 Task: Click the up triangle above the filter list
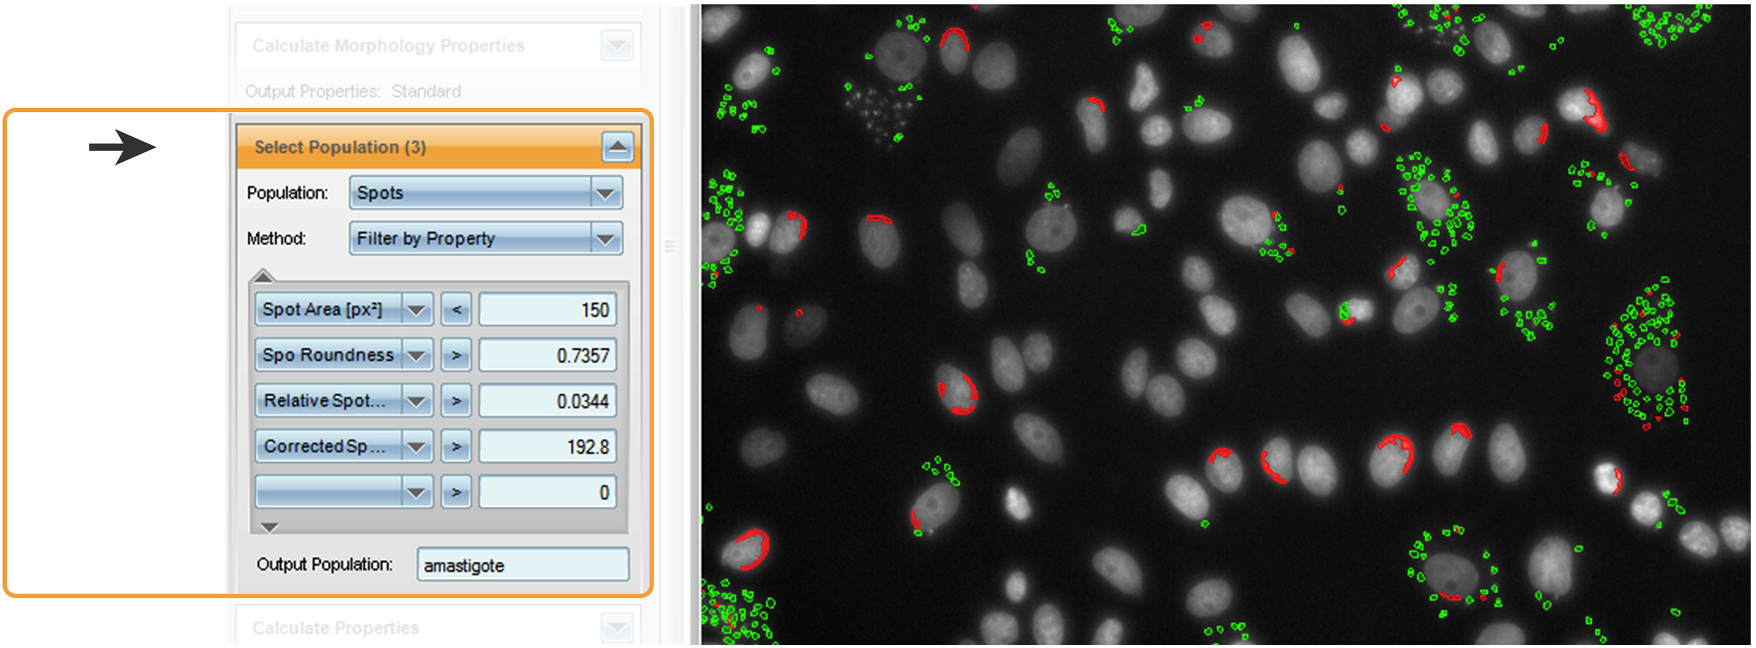click(x=266, y=275)
